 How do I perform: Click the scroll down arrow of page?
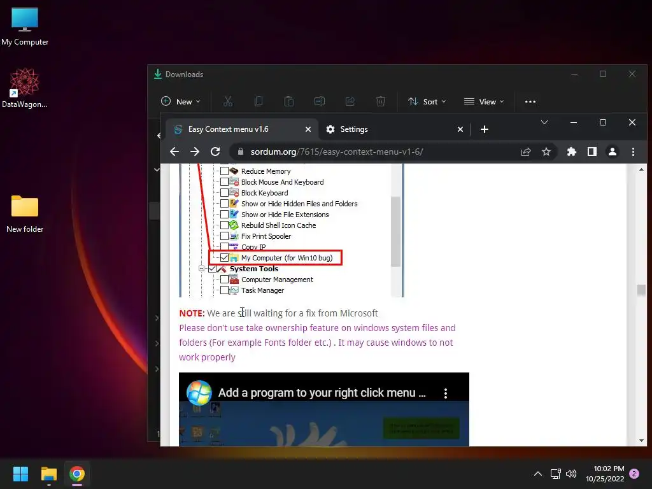(641, 441)
